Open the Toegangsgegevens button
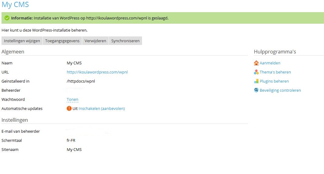Screen dimensions: 324x174 pyautogui.click(x=62, y=41)
